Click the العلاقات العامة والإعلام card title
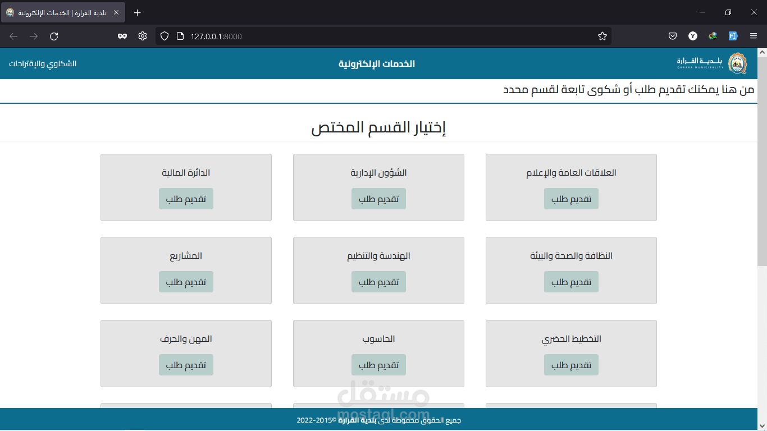The image size is (767, 431). [571, 173]
